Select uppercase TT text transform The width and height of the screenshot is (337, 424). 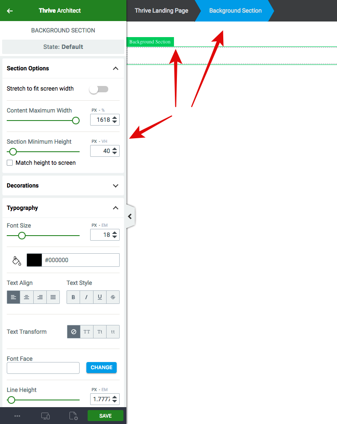coord(87,332)
